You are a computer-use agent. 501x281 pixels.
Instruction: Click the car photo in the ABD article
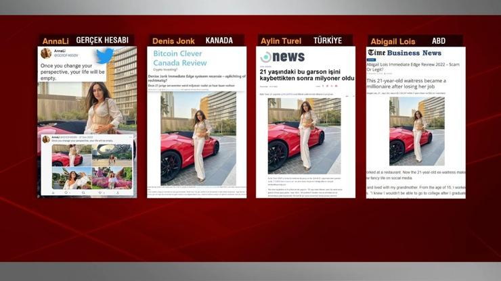pyautogui.click(x=417, y=131)
